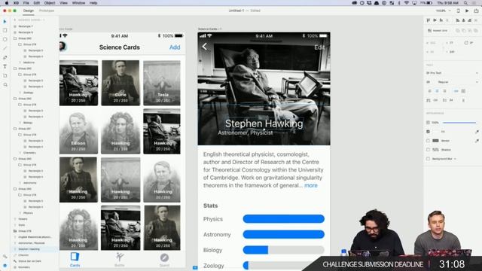The height and width of the screenshot is (271, 482).
Task: Select the Artboard tool
Action: pos(5,75)
